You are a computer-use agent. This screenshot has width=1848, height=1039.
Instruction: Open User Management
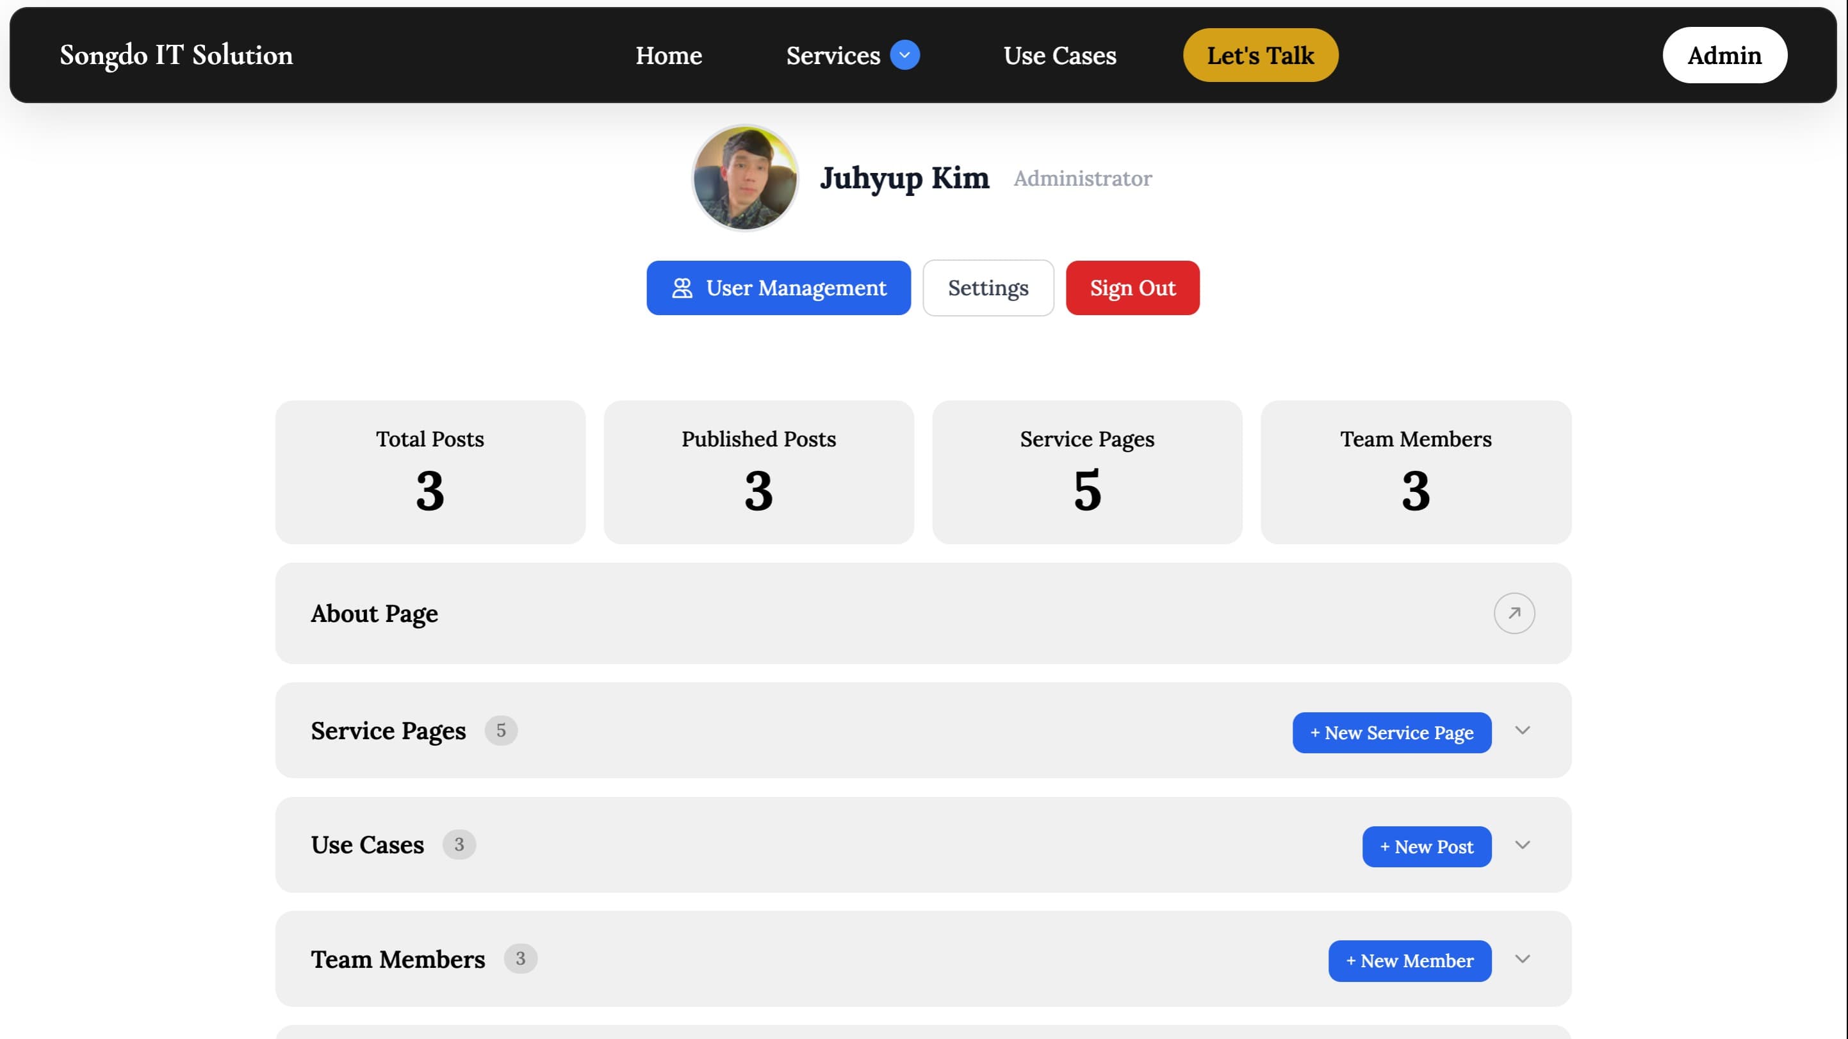pos(778,288)
